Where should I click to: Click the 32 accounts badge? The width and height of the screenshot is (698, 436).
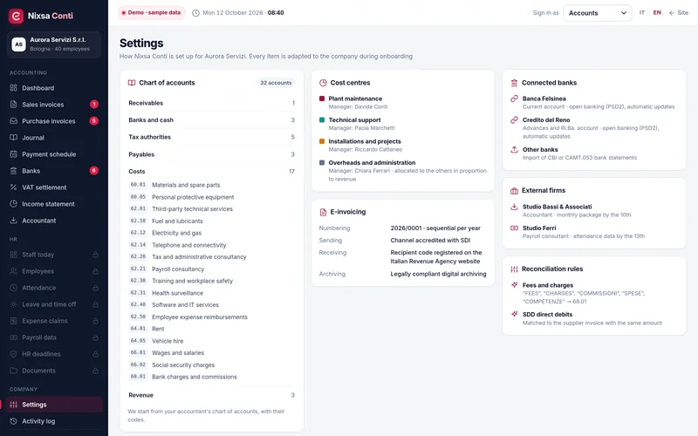(x=276, y=83)
